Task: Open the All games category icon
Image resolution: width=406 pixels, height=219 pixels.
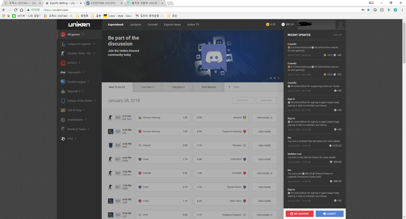Action: click(x=63, y=34)
